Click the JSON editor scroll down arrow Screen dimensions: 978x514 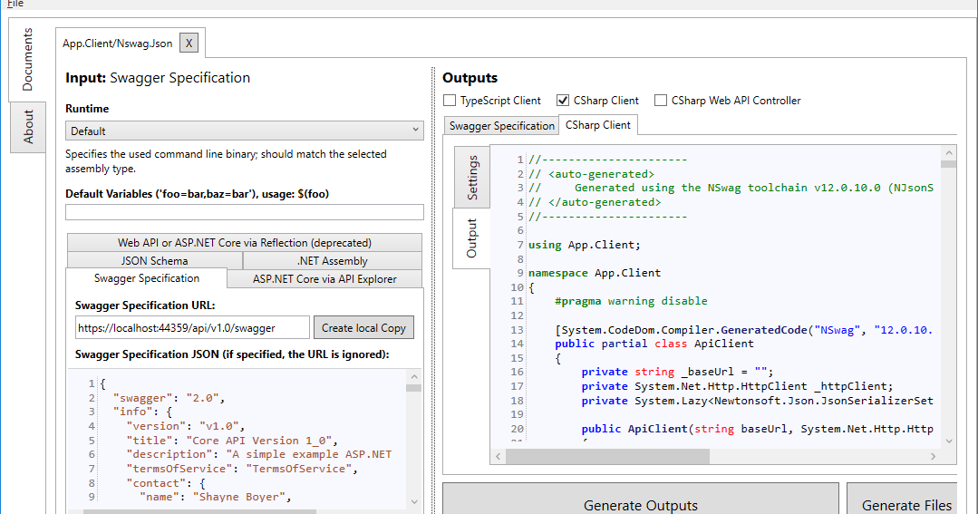(414, 501)
